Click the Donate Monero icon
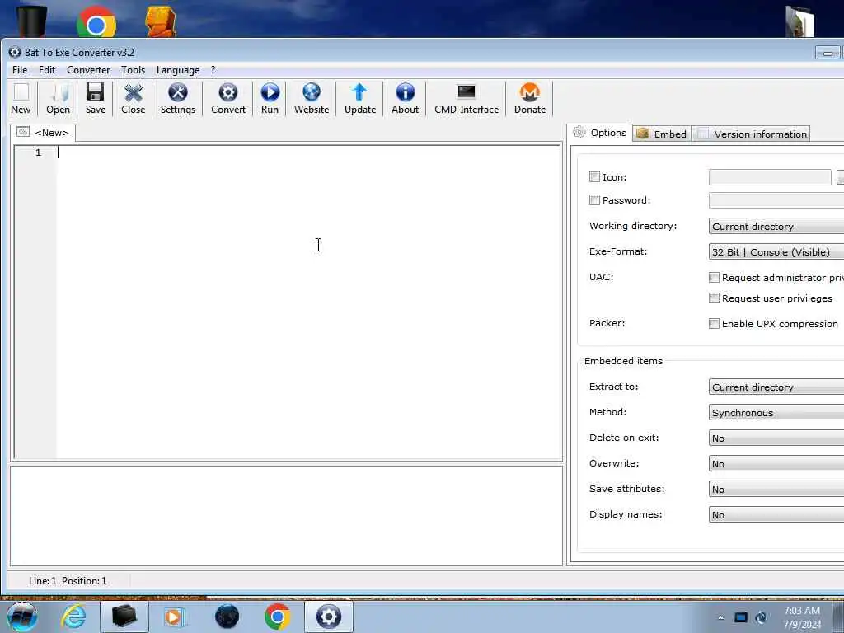844x633 pixels. 530,92
